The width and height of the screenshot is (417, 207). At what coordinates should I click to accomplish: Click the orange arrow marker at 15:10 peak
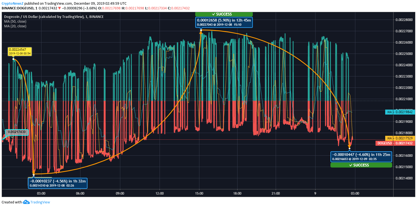[x=201, y=32]
